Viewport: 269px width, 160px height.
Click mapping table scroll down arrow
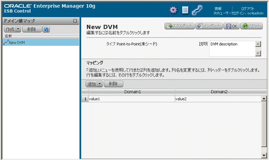pos(264,155)
